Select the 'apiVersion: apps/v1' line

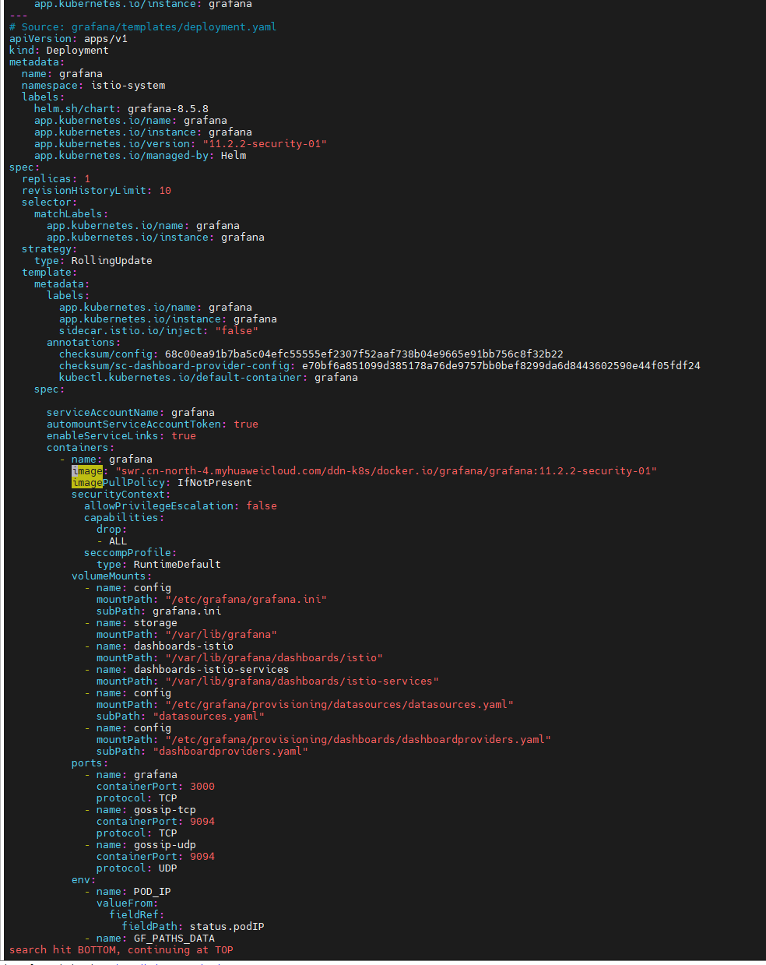[69, 38]
